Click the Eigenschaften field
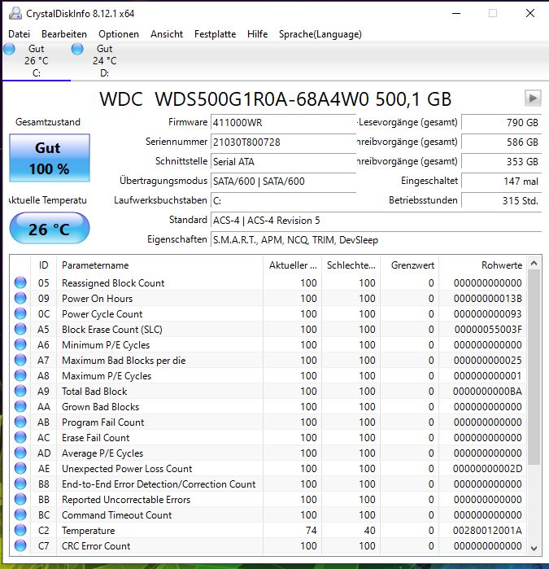 [x=376, y=240]
